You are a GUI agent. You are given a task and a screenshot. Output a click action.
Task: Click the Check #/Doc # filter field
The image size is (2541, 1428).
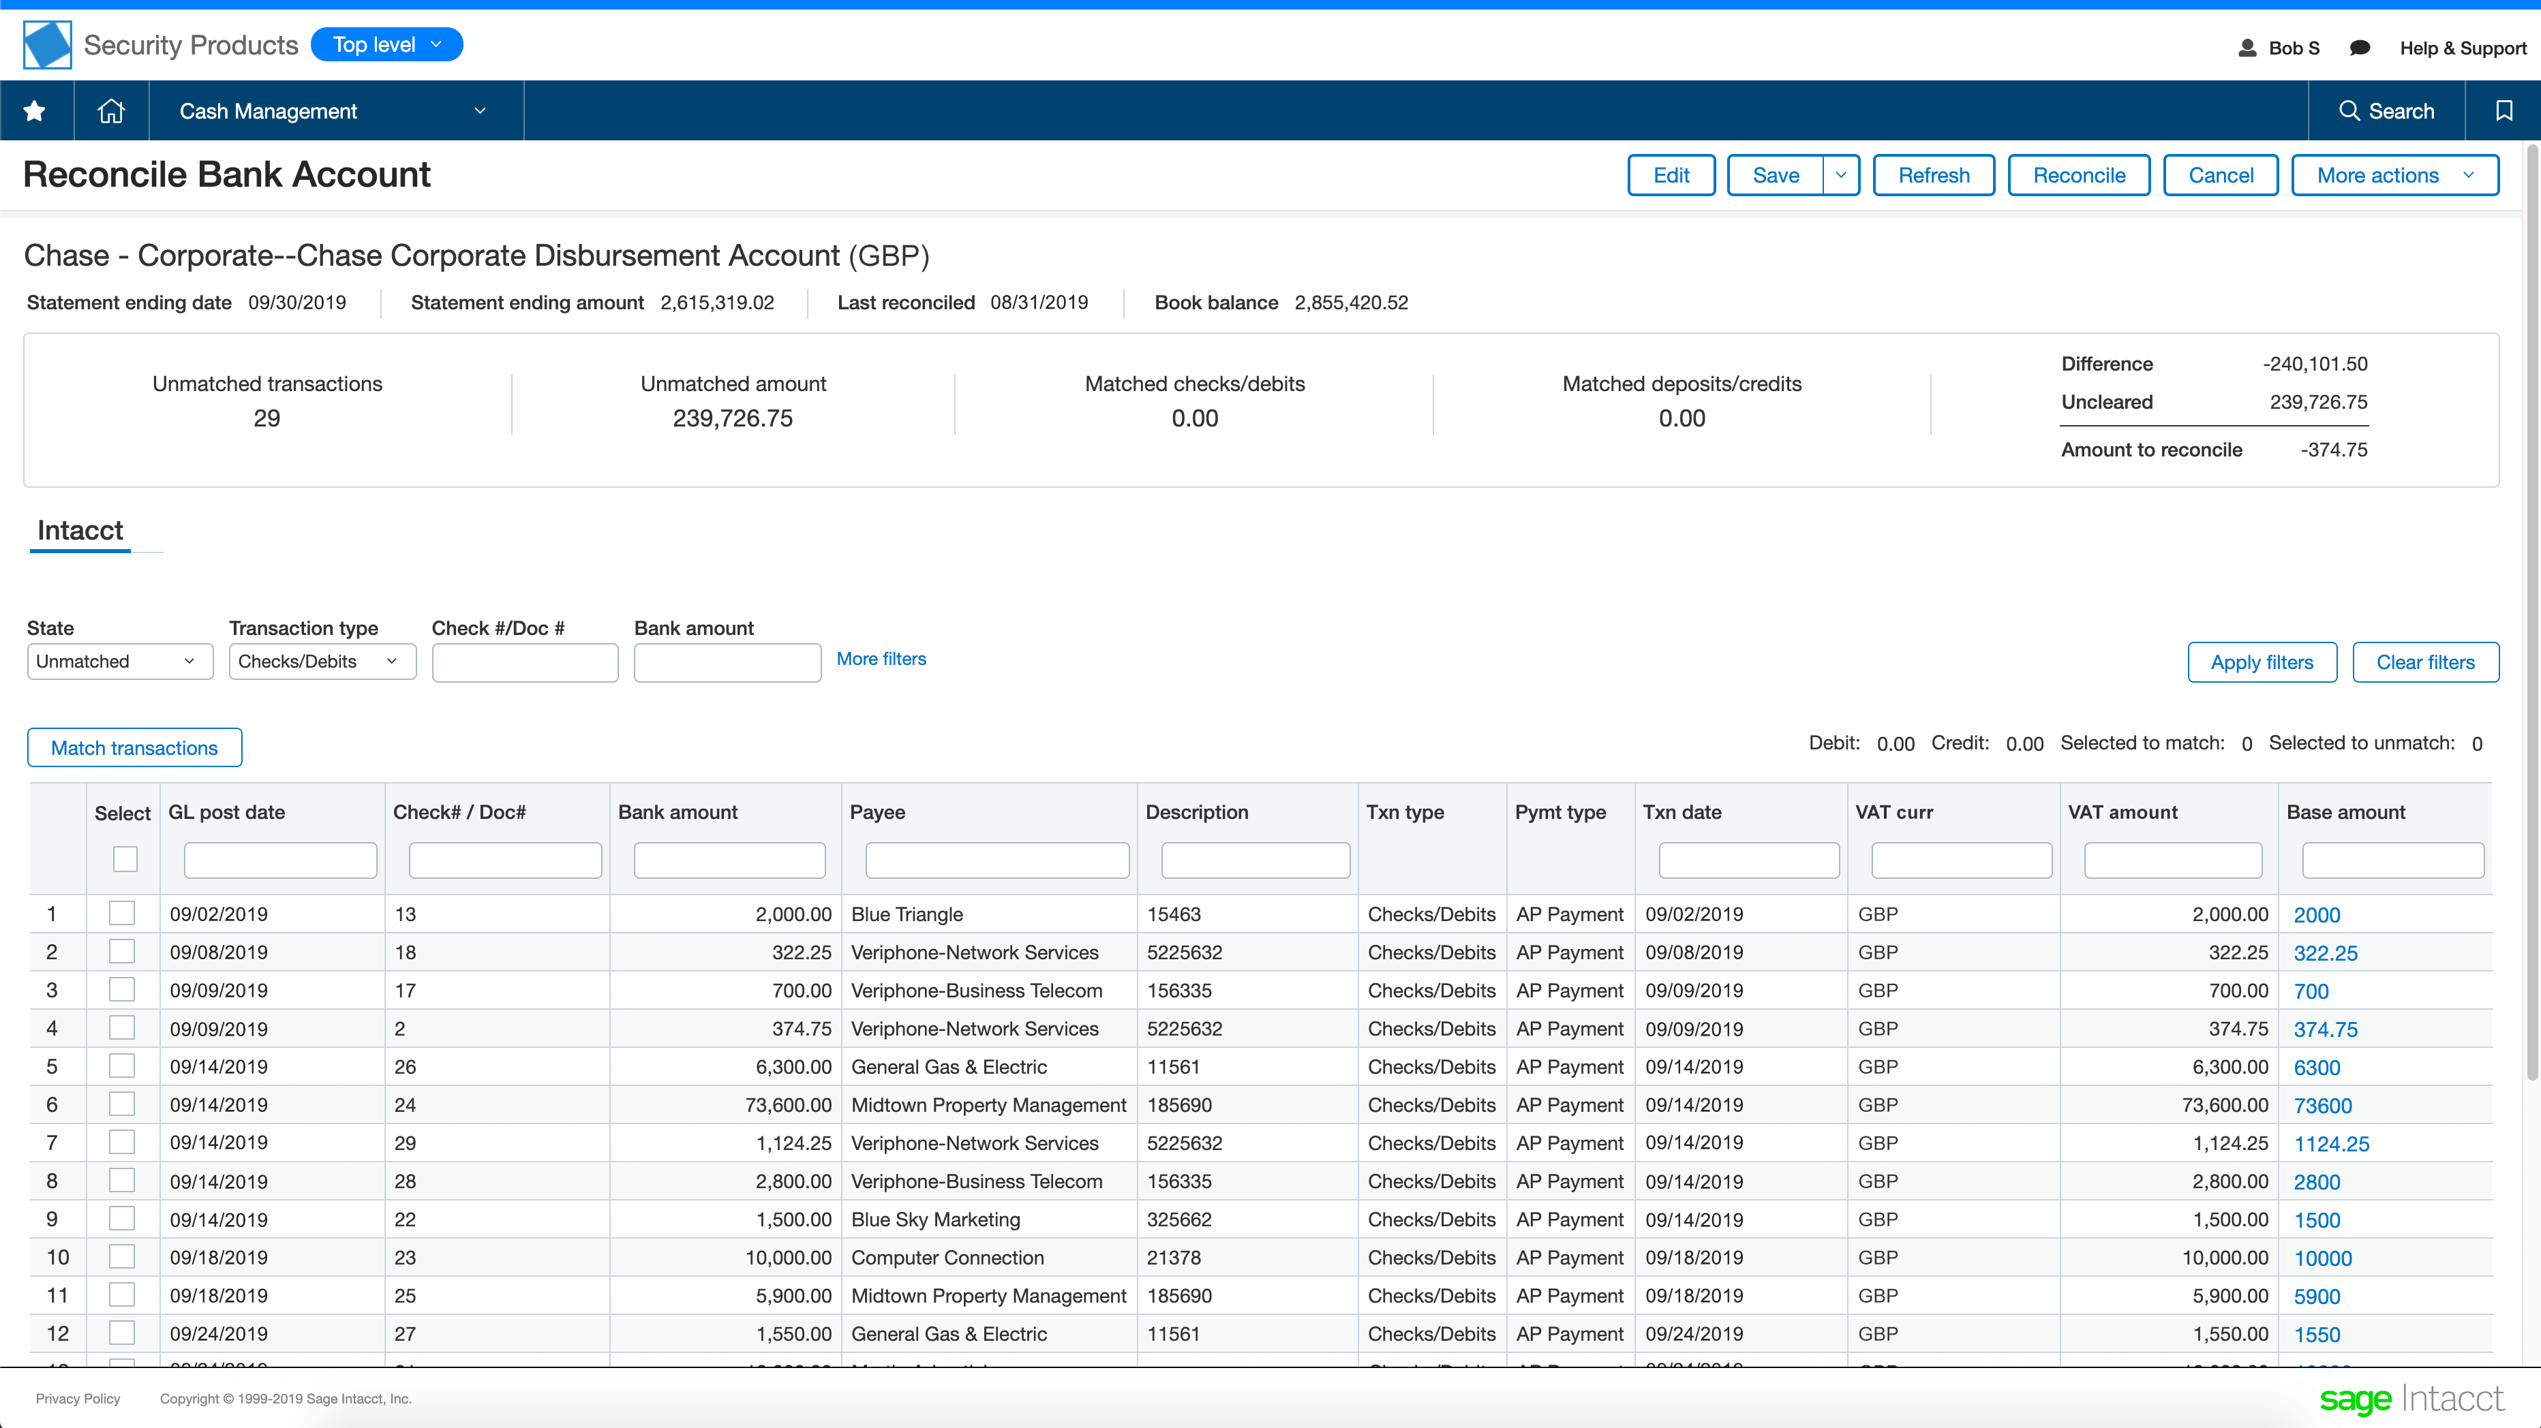tap(523, 663)
